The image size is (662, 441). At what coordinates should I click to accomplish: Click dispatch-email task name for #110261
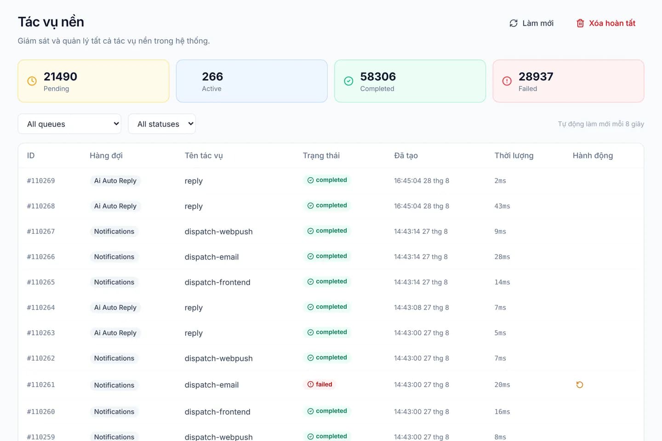pyautogui.click(x=212, y=385)
